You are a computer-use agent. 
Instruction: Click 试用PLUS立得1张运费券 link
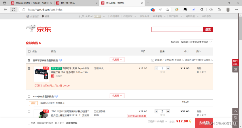pyautogui.click(x=199, y=60)
